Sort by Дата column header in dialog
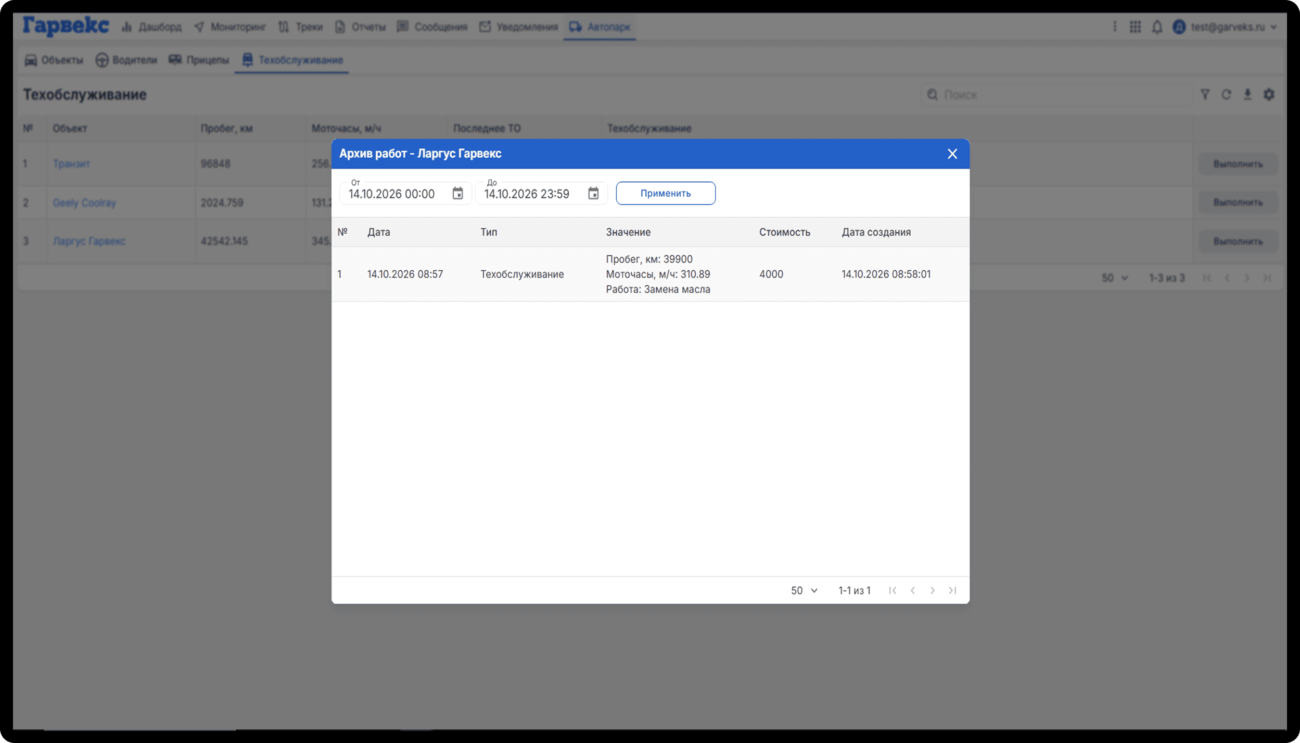Viewport: 1300px width, 743px height. click(x=379, y=232)
